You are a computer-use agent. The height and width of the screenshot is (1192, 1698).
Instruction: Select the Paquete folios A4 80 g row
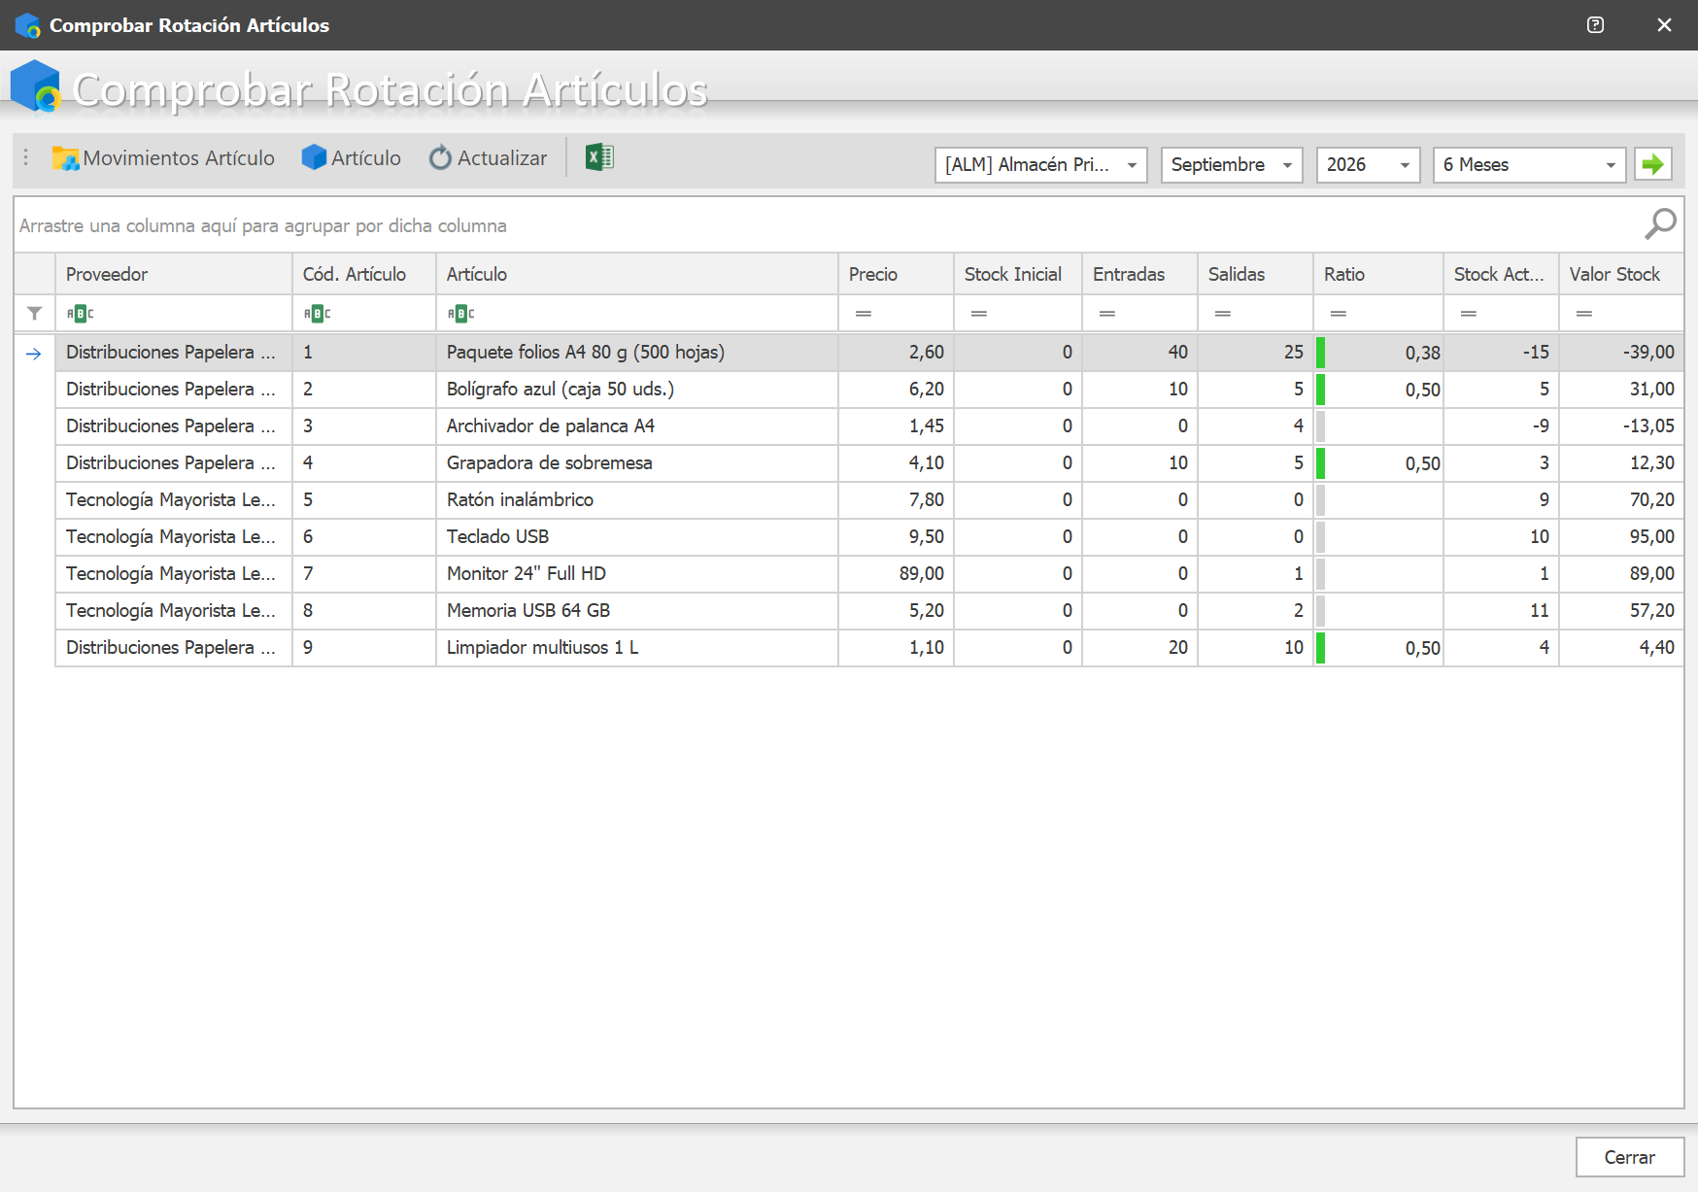[869, 353]
